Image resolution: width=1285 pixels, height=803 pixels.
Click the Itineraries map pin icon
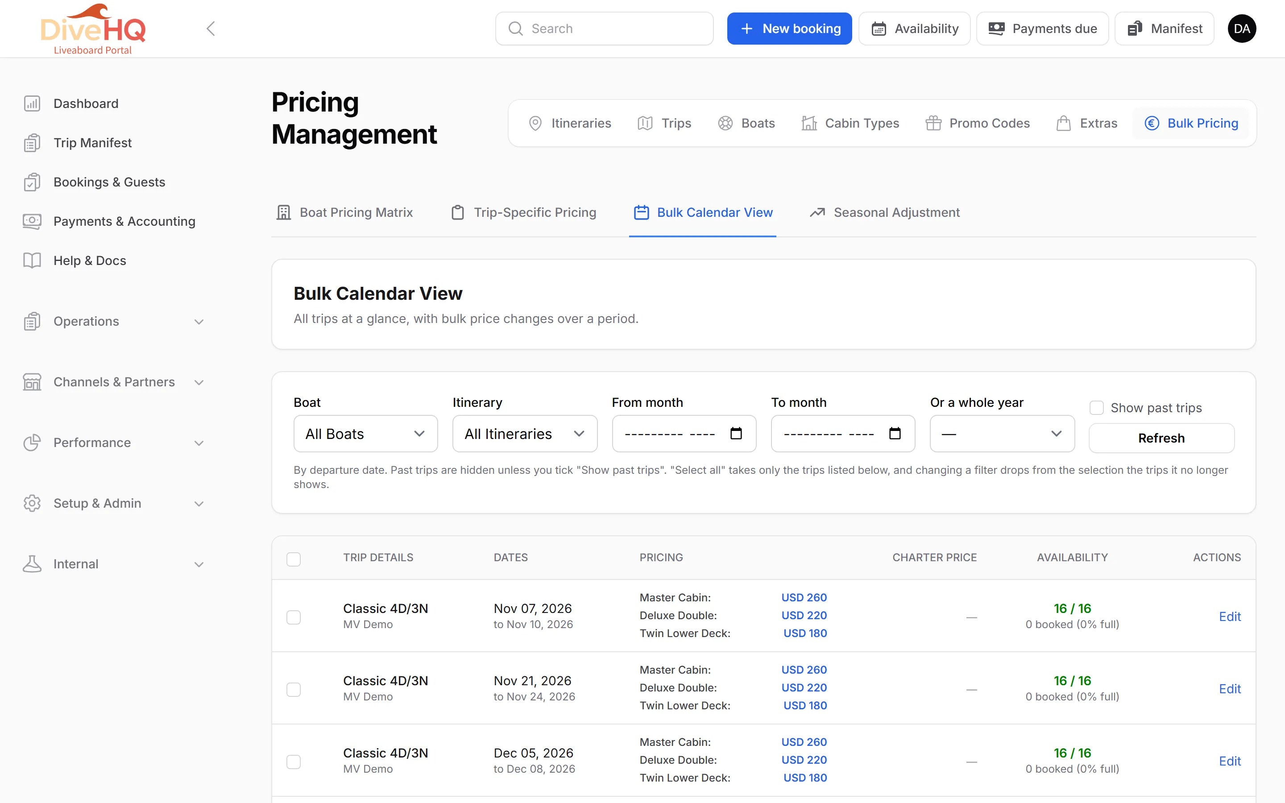click(535, 123)
